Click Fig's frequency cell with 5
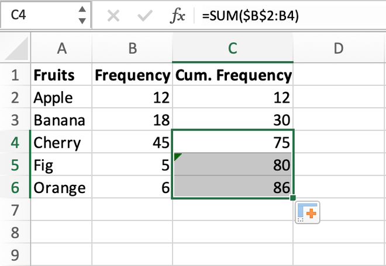The width and height of the screenshot is (386, 266). pos(132,164)
